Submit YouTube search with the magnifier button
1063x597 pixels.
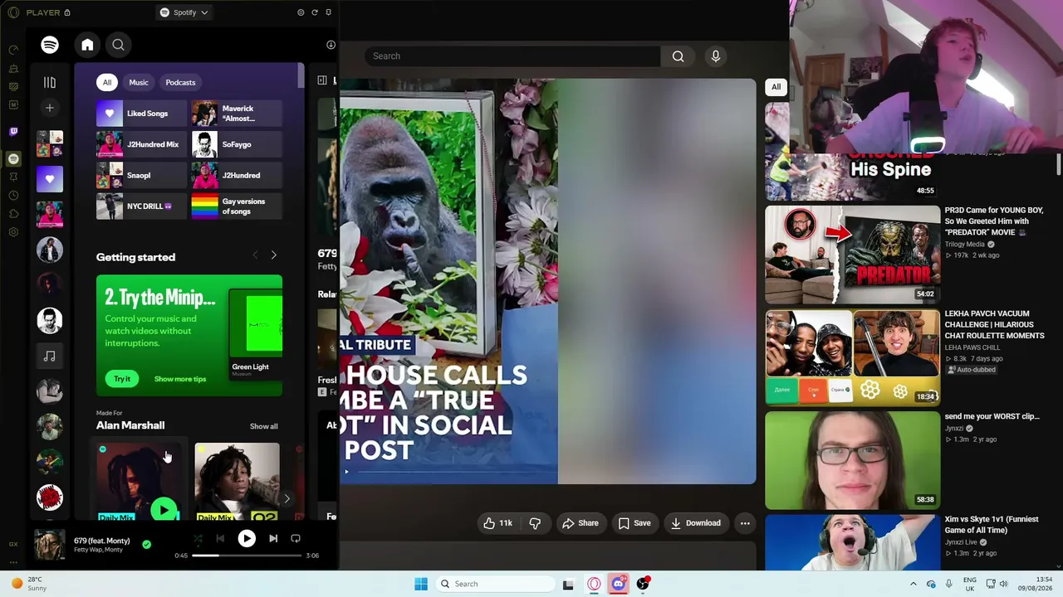pos(678,56)
